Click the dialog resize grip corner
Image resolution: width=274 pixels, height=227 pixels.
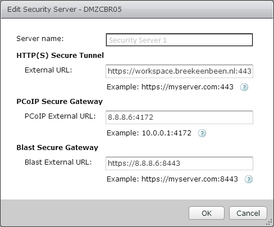(269, 222)
